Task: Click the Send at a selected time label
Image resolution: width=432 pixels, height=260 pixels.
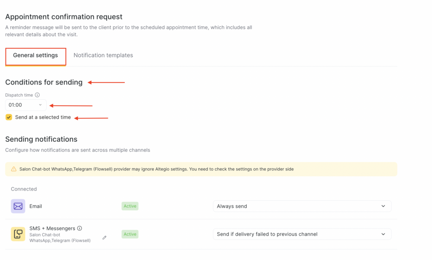Action: tap(43, 117)
